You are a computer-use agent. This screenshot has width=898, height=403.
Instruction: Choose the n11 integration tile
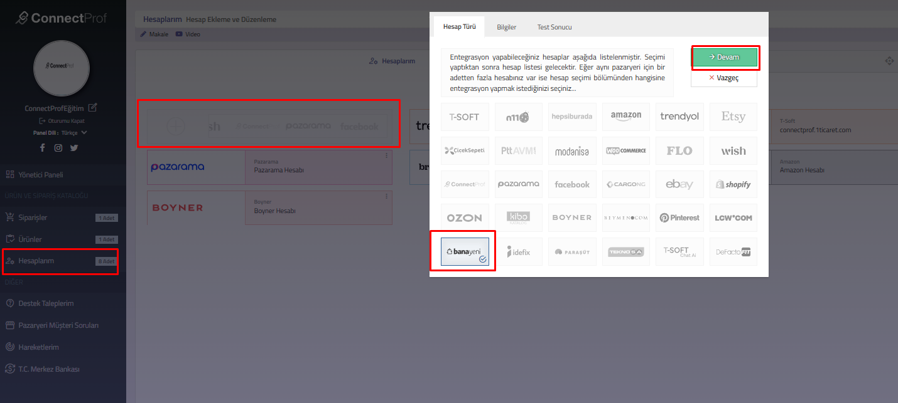click(x=518, y=117)
